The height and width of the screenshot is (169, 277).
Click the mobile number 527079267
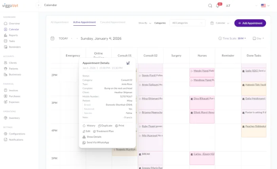pyautogui.click(x=126, y=97)
